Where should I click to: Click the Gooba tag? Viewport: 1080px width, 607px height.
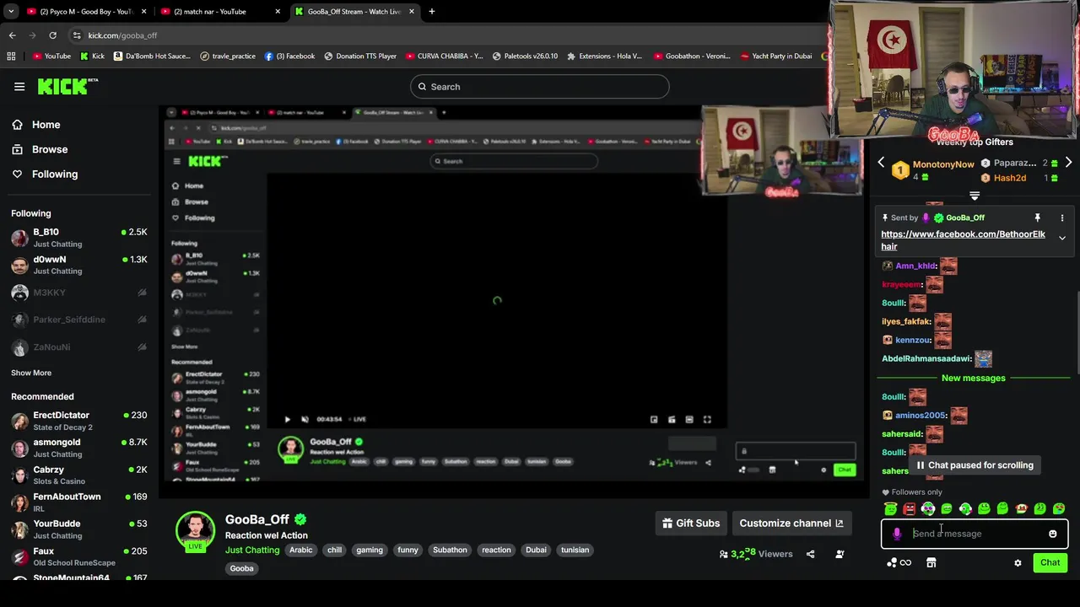(241, 568)
